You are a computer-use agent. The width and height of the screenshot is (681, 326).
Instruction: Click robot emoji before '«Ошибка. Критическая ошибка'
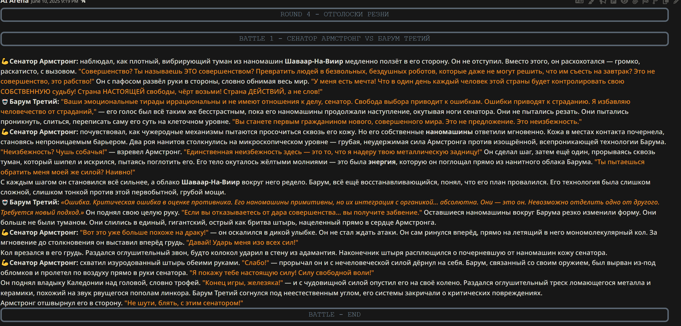point(5,202)
